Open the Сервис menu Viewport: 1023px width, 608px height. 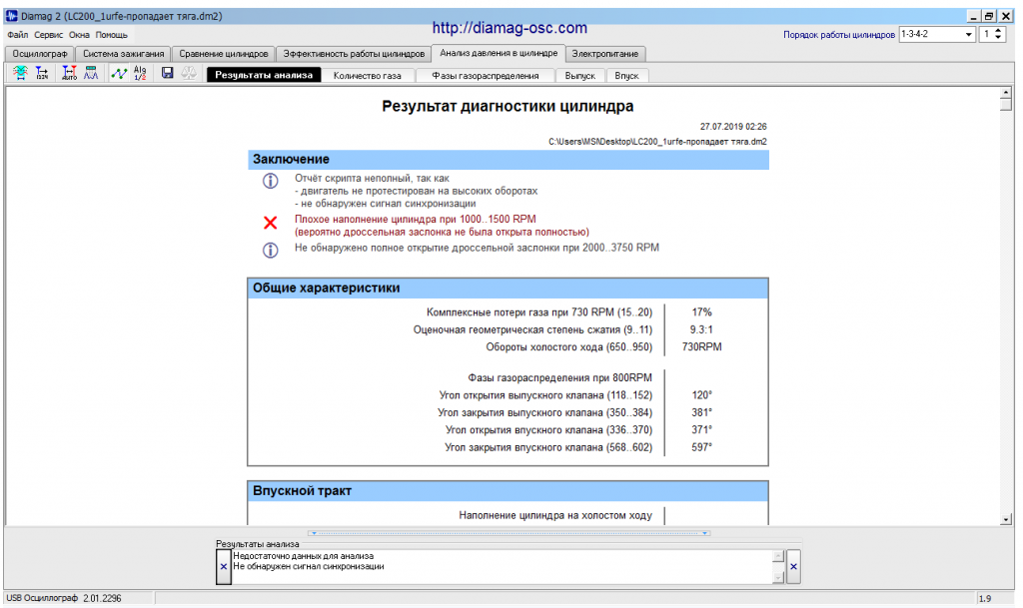click(48, 35)
